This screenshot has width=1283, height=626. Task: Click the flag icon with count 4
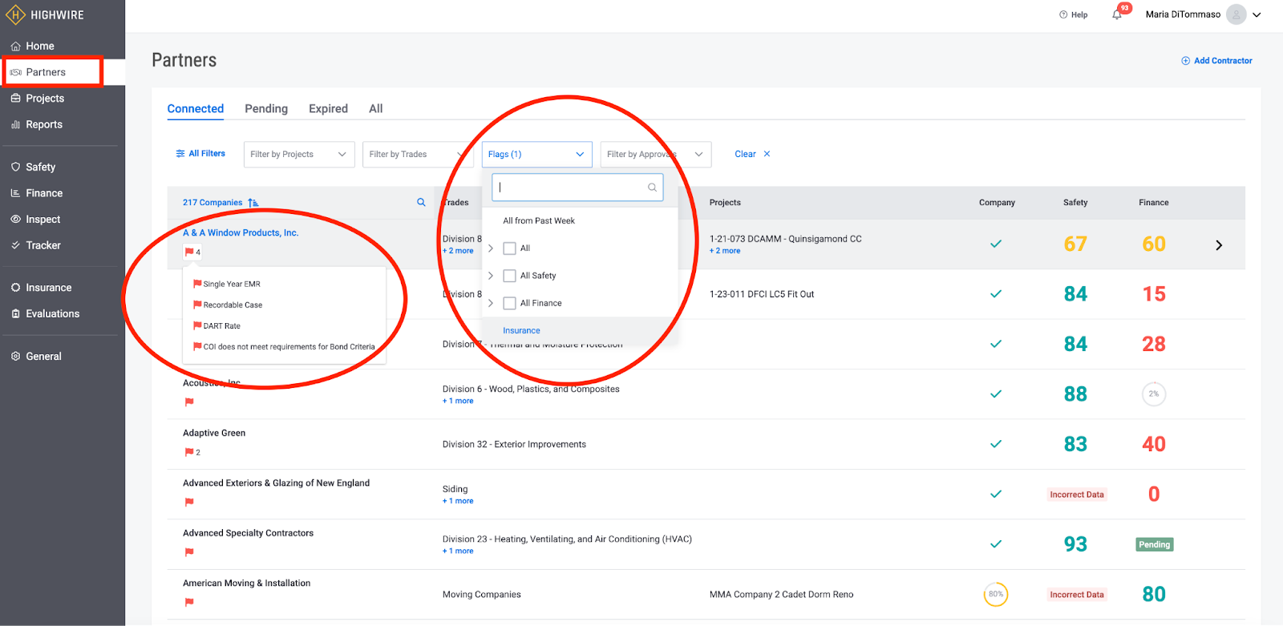coord(192,252)
